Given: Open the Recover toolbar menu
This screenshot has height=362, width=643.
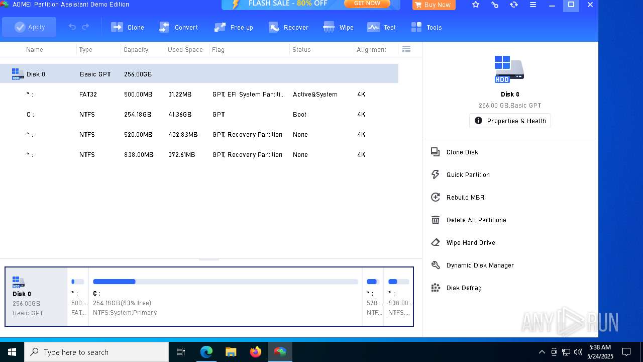Looking at the screenshot, I should pyautogui.click(x=288, y=27).
